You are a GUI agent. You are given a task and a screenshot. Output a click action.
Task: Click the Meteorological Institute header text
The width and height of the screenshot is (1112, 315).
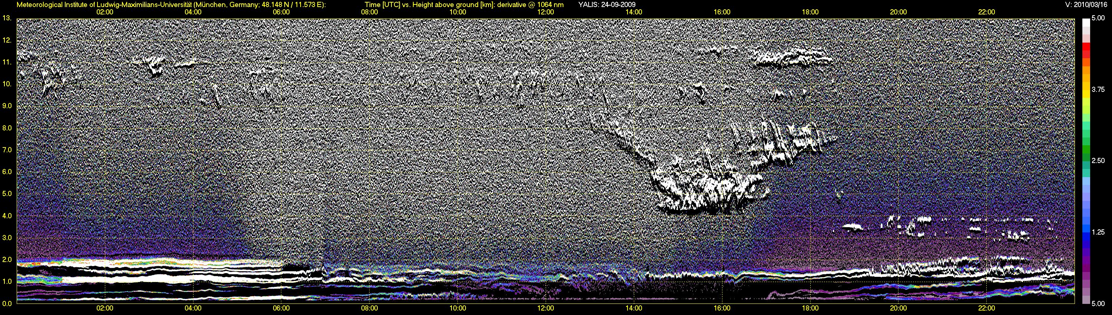coord(171,5)
